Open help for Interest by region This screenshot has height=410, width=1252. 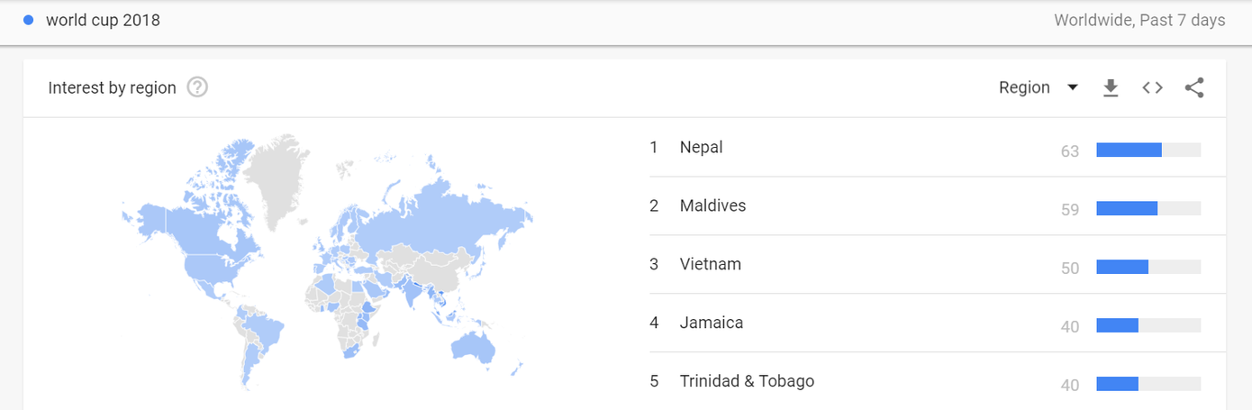pos(197,87)
